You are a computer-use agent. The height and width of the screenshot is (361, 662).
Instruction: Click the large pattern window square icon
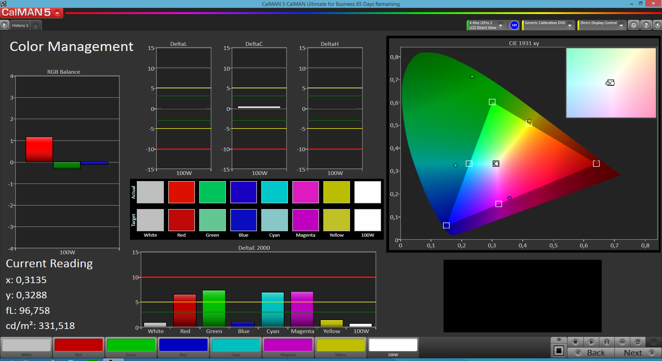point(559,351)
